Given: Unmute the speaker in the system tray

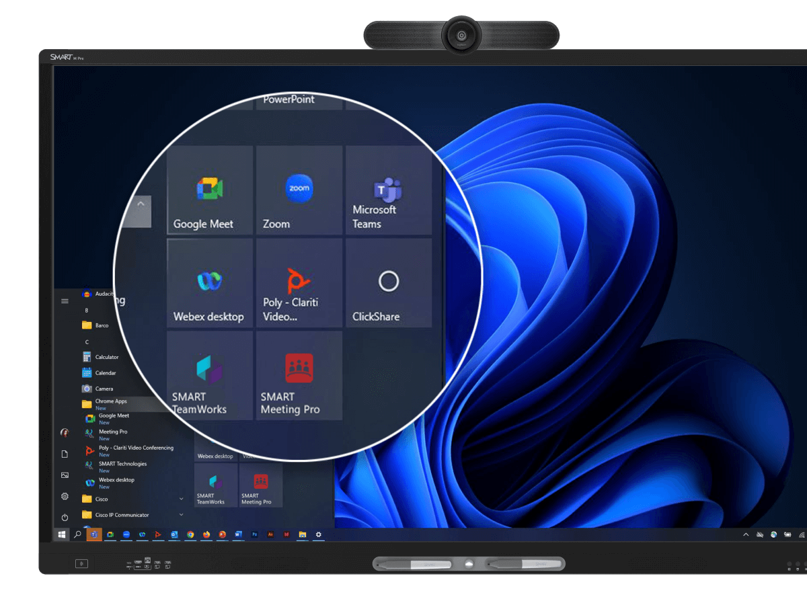Looking at the screenshot, I should [x=760, y=534].
